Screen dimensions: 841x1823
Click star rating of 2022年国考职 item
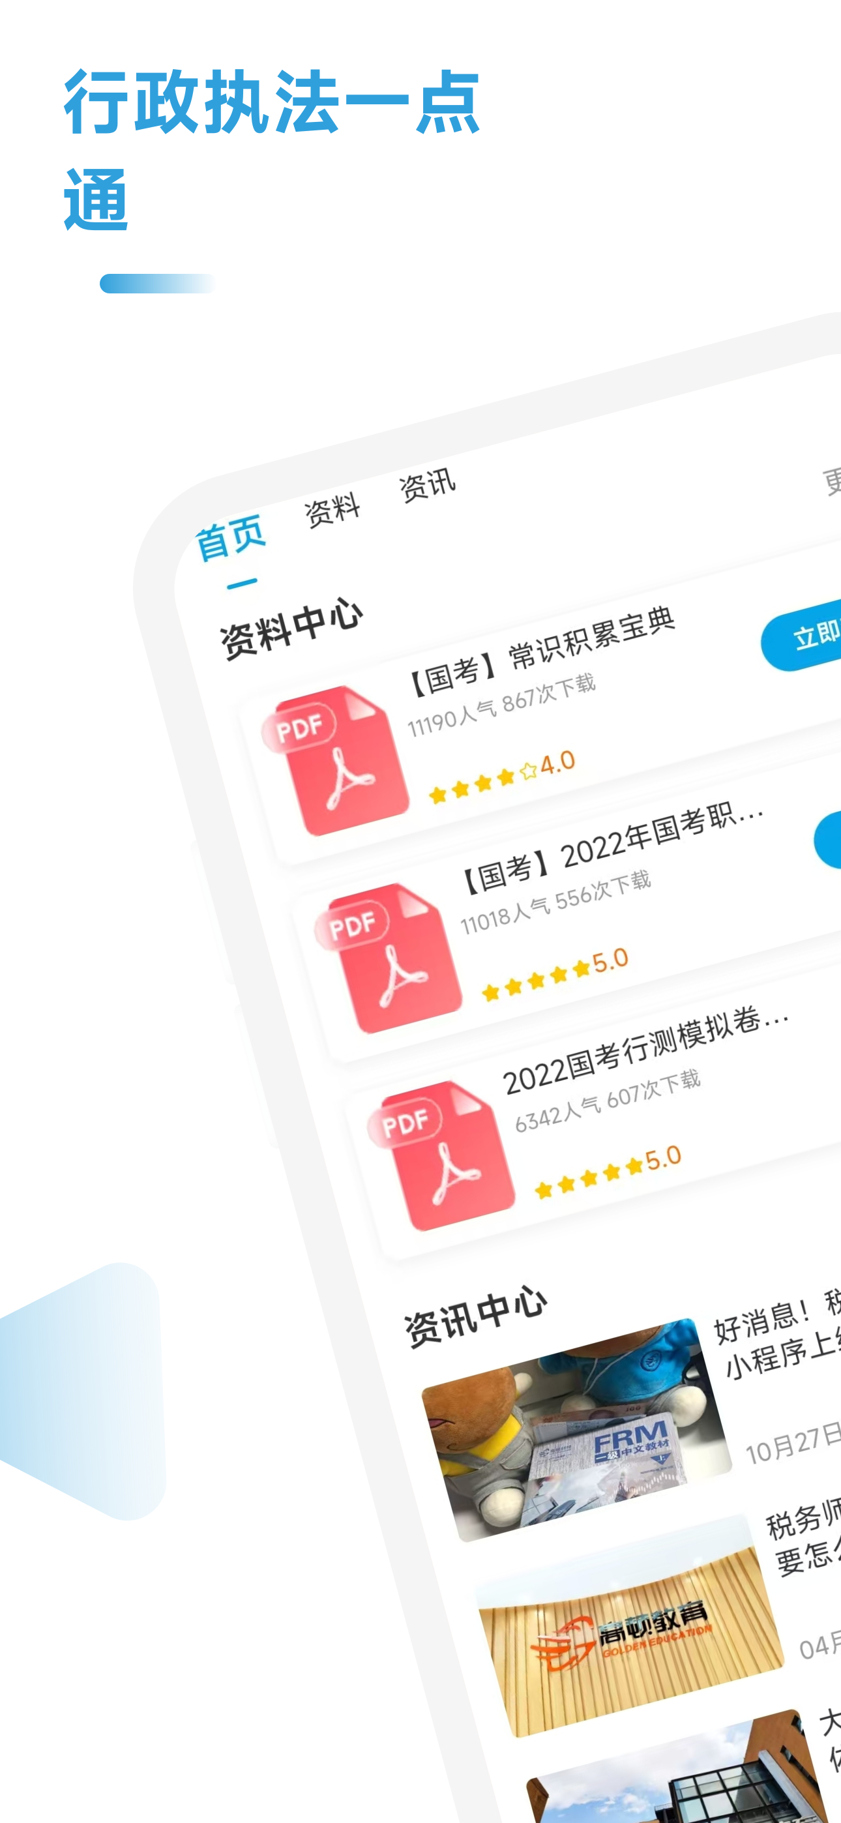555,975
